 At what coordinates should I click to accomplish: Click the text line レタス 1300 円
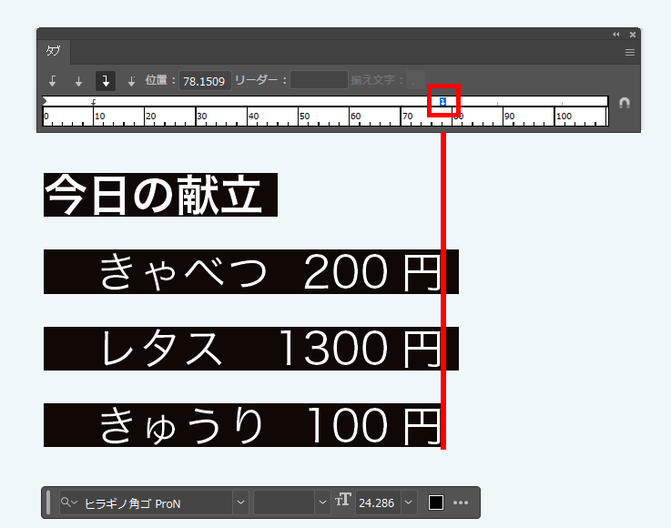pos(251,349)
